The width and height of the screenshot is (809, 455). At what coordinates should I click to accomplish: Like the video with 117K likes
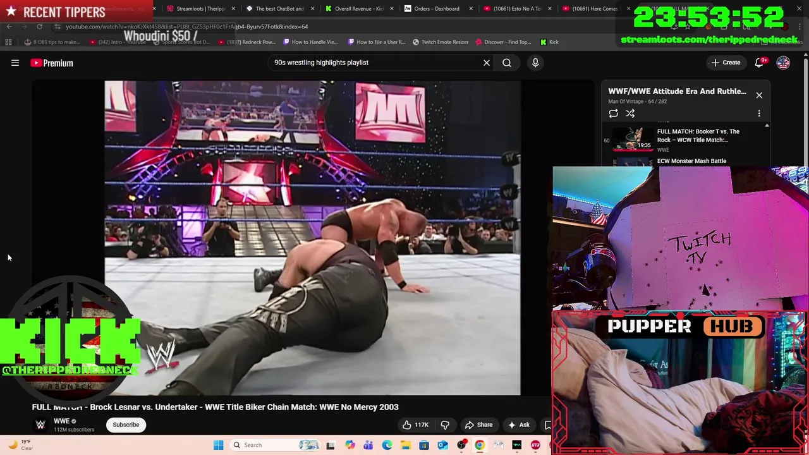(415, 425)
